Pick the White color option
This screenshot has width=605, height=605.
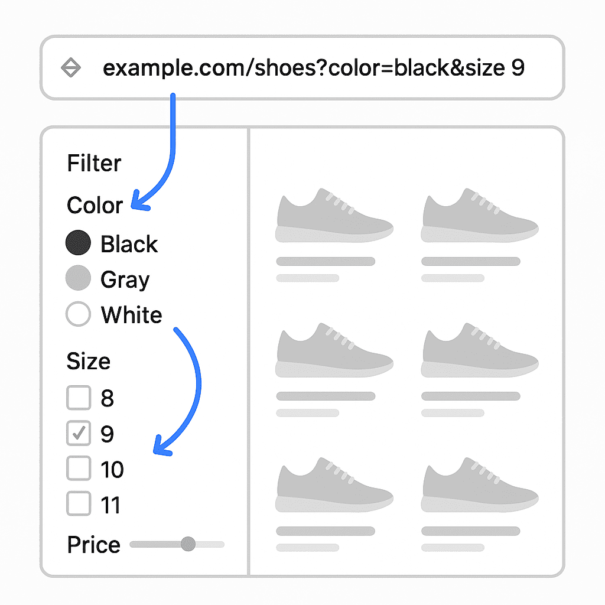(79, 314)
